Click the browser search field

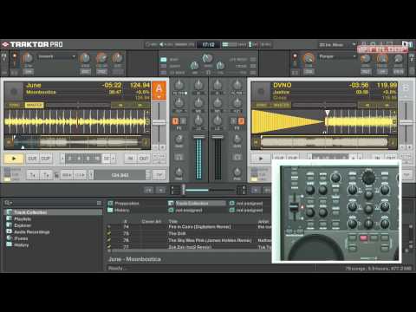pyautogui.click(x=54, y=203)
